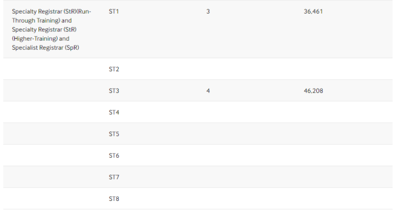Click the ST3 grade cell
This screenshot has width=400, height=213.
[x=114, y=91]
